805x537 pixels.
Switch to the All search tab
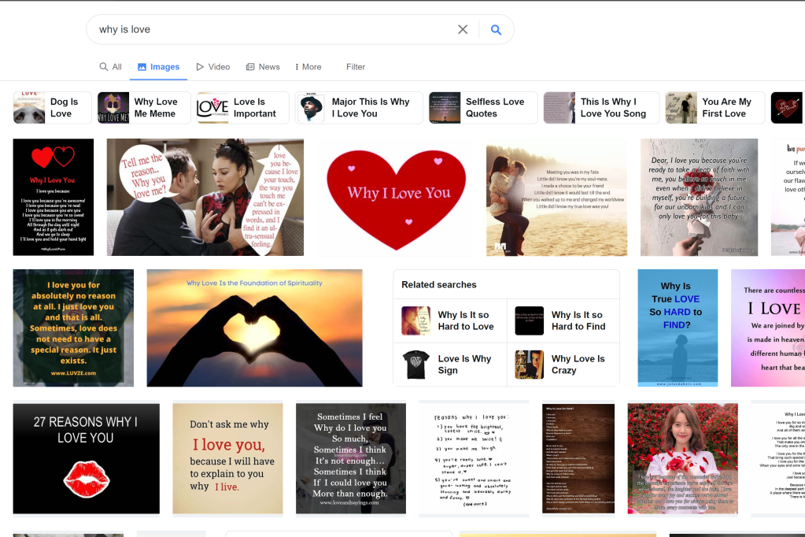110,67
